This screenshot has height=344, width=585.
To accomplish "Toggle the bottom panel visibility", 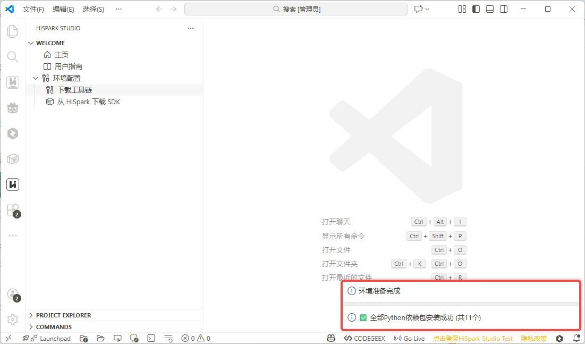I will 490,9.
